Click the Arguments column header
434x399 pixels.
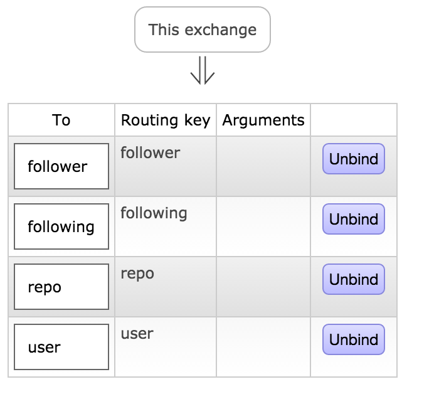click(263, 120)
